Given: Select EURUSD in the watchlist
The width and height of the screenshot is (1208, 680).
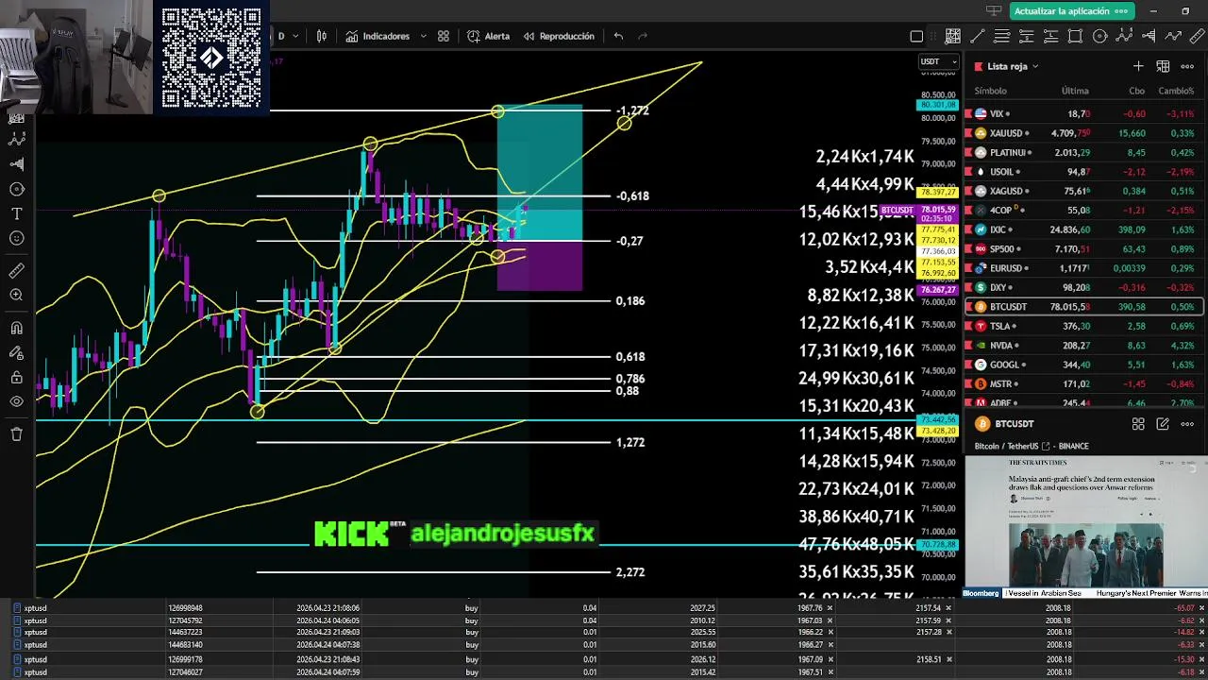Looking at the screenshot, I should click(1083, 268).
